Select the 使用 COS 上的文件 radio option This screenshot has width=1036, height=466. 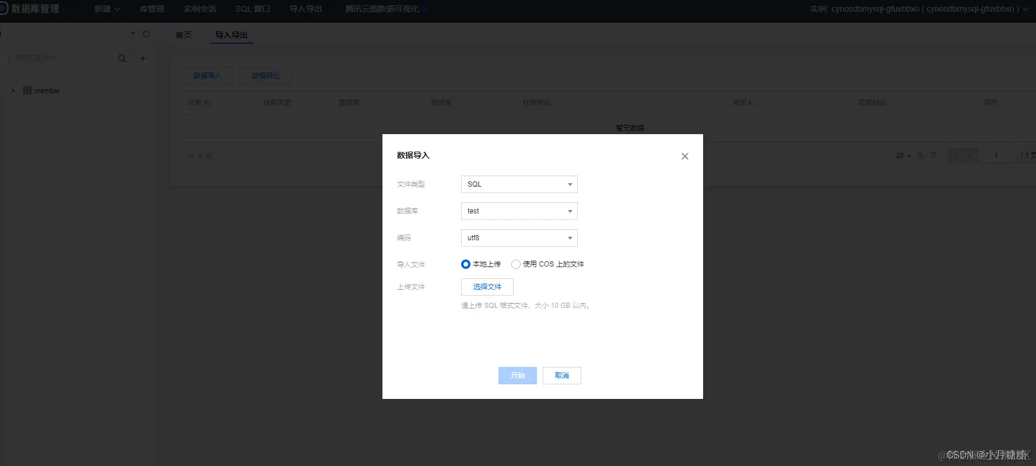coord(515,264)
